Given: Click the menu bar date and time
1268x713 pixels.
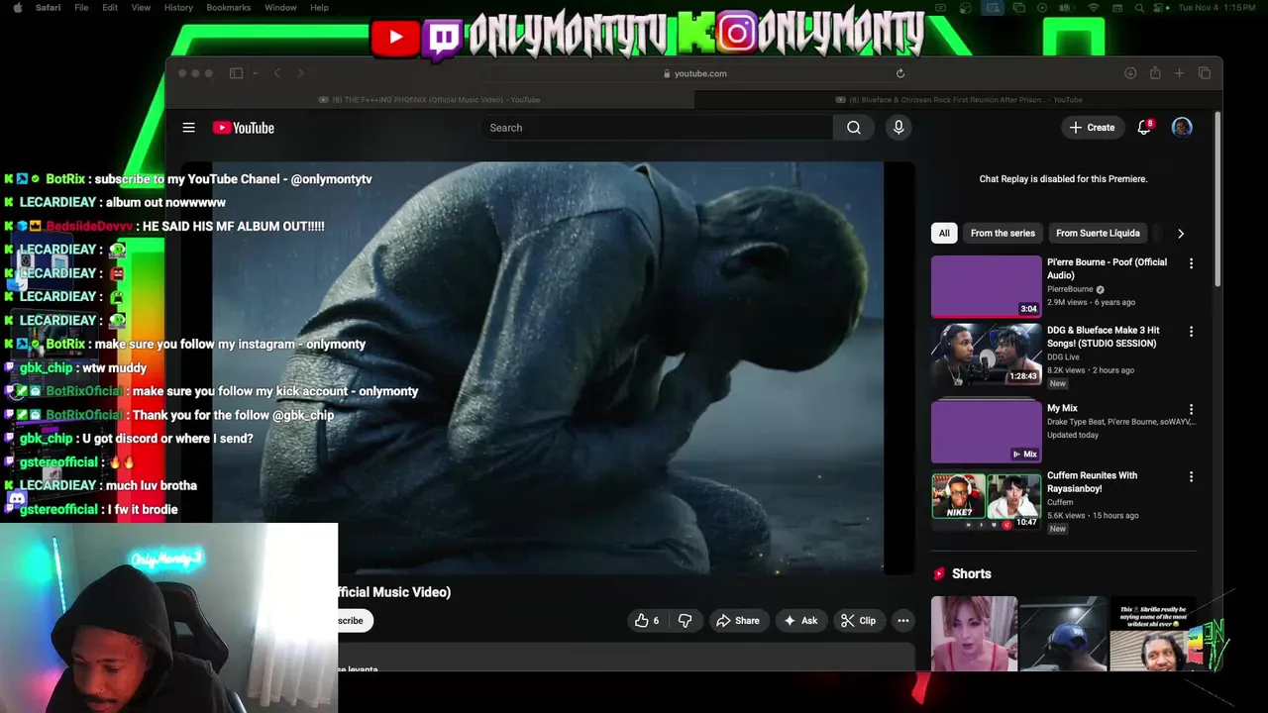Looking at the screenshot, I should tap(1218, 7).
